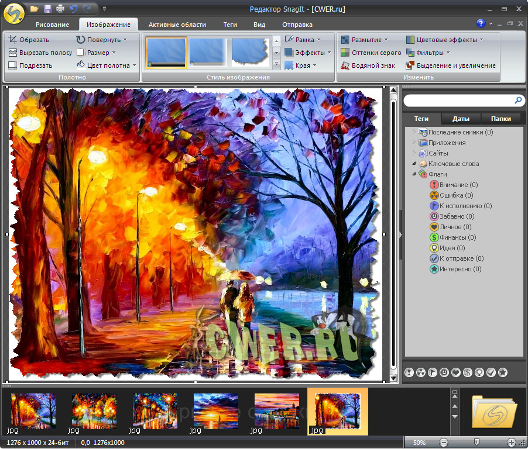Click the zoom out minus button
This screenshot has height=449, width=528.
444,443
